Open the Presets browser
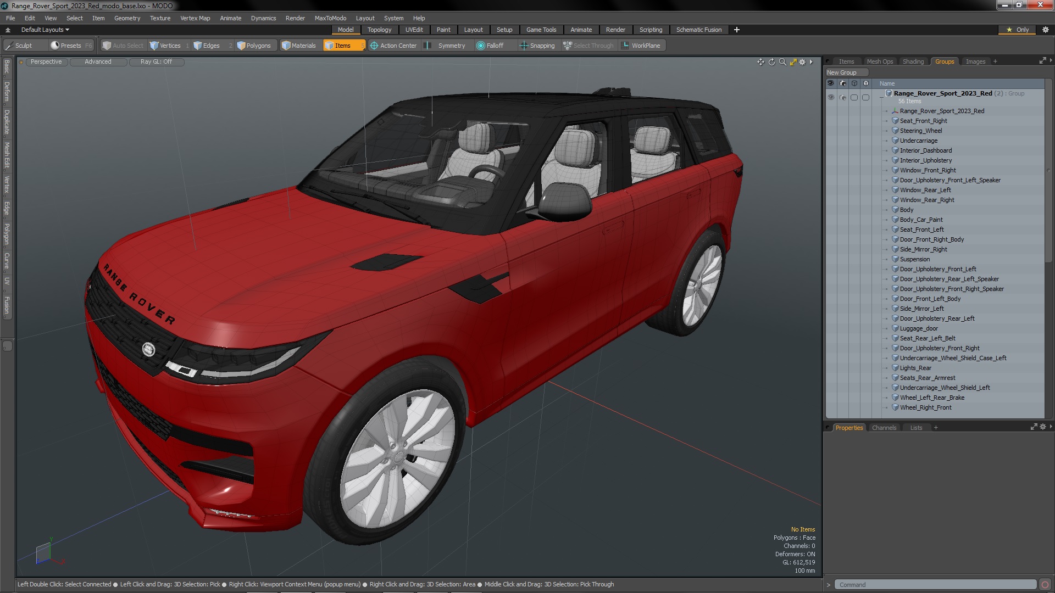The height and width of the screenshot is (593, 1055). (x=71, y=46)
